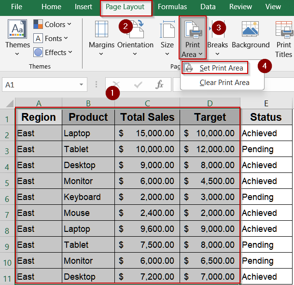The image size is (294, 285).
Task: Click the Colors theme icon
Action: (x=38, y=24)
